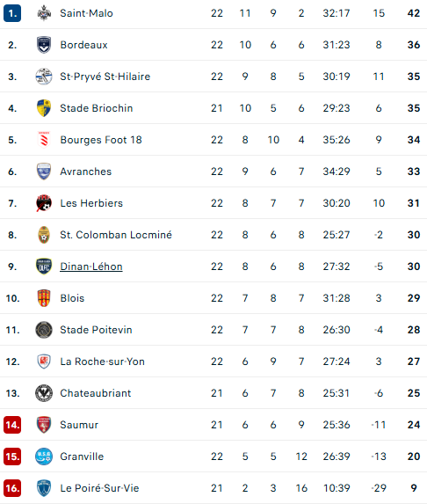Click the La Roche-sur-Yon team name

(x=103, y=362)
